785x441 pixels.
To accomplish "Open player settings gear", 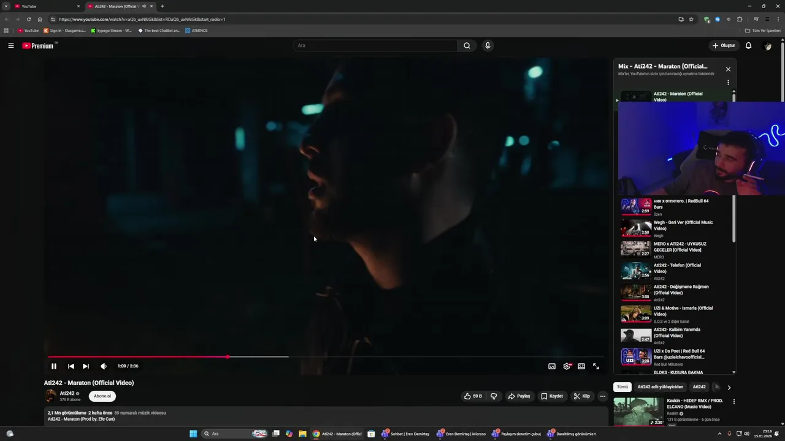I will click(567, 366).
